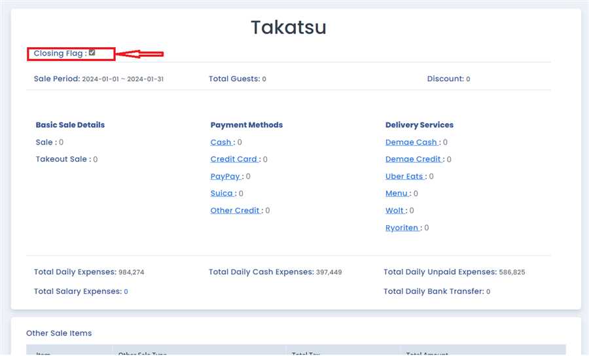Click the Takatsu page title
589x356 pixels.
(289, 27)
